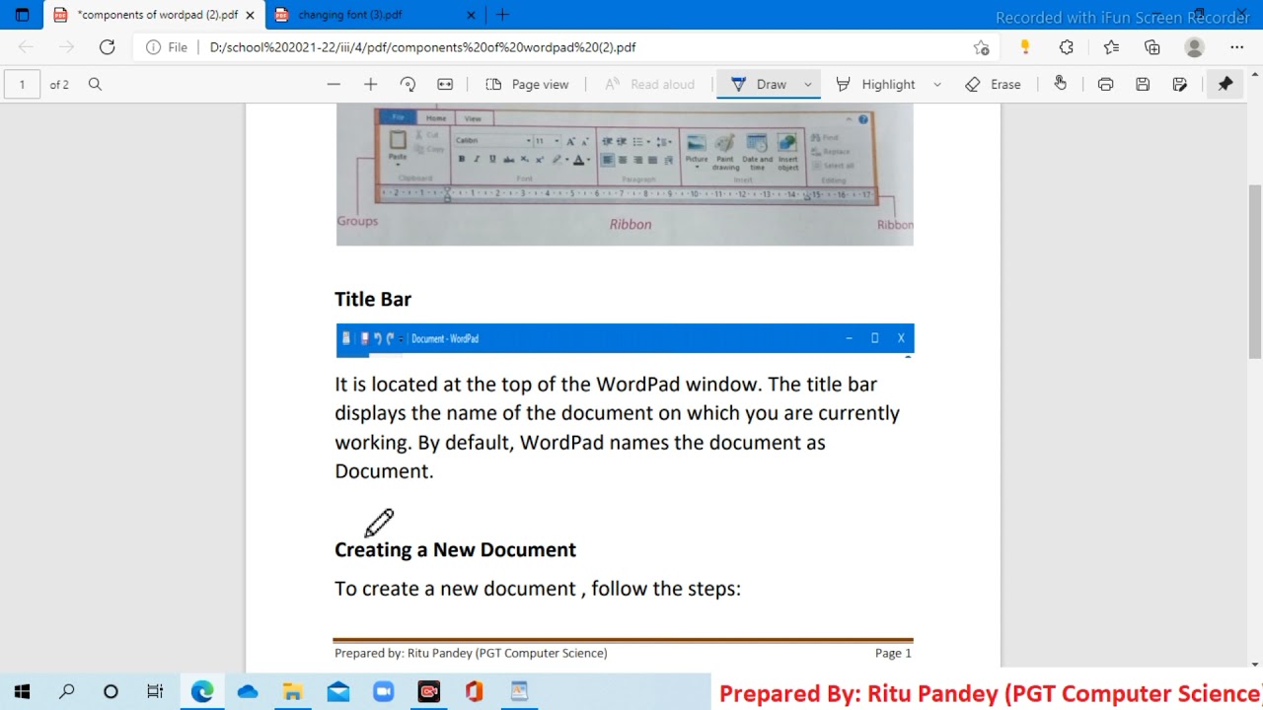
Task: Zoom out the PDF
Action: (x=334, y=84)
